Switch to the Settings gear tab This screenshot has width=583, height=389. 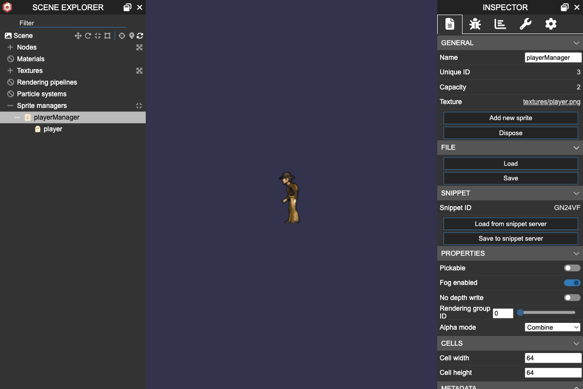point(550,24)
